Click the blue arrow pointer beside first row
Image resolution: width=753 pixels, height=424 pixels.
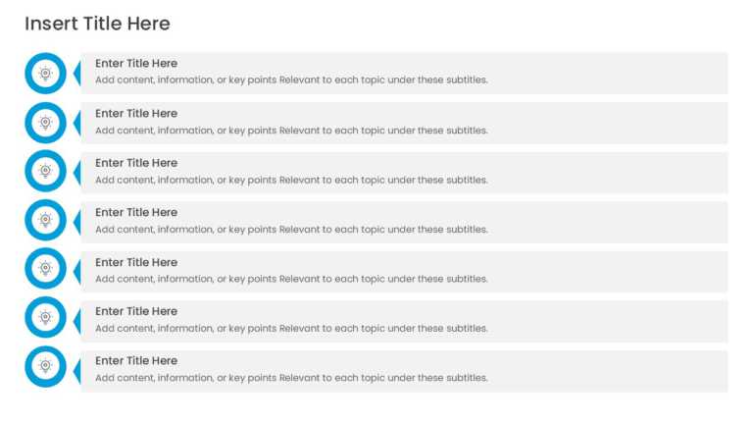click(x=76, y=74)
